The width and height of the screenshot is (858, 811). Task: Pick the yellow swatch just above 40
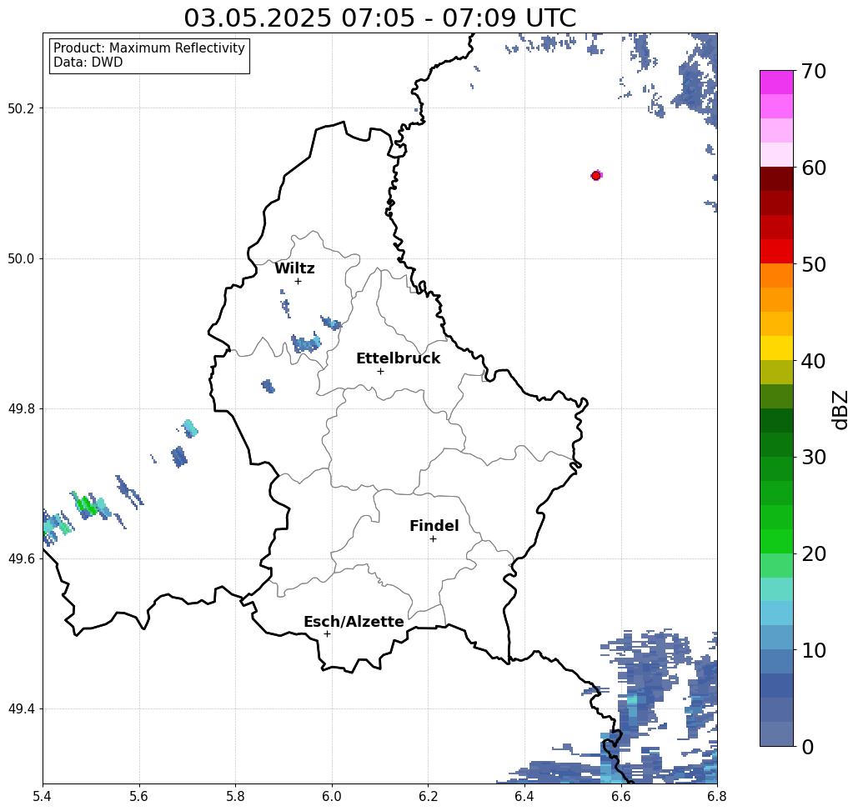tap(776, 348)
